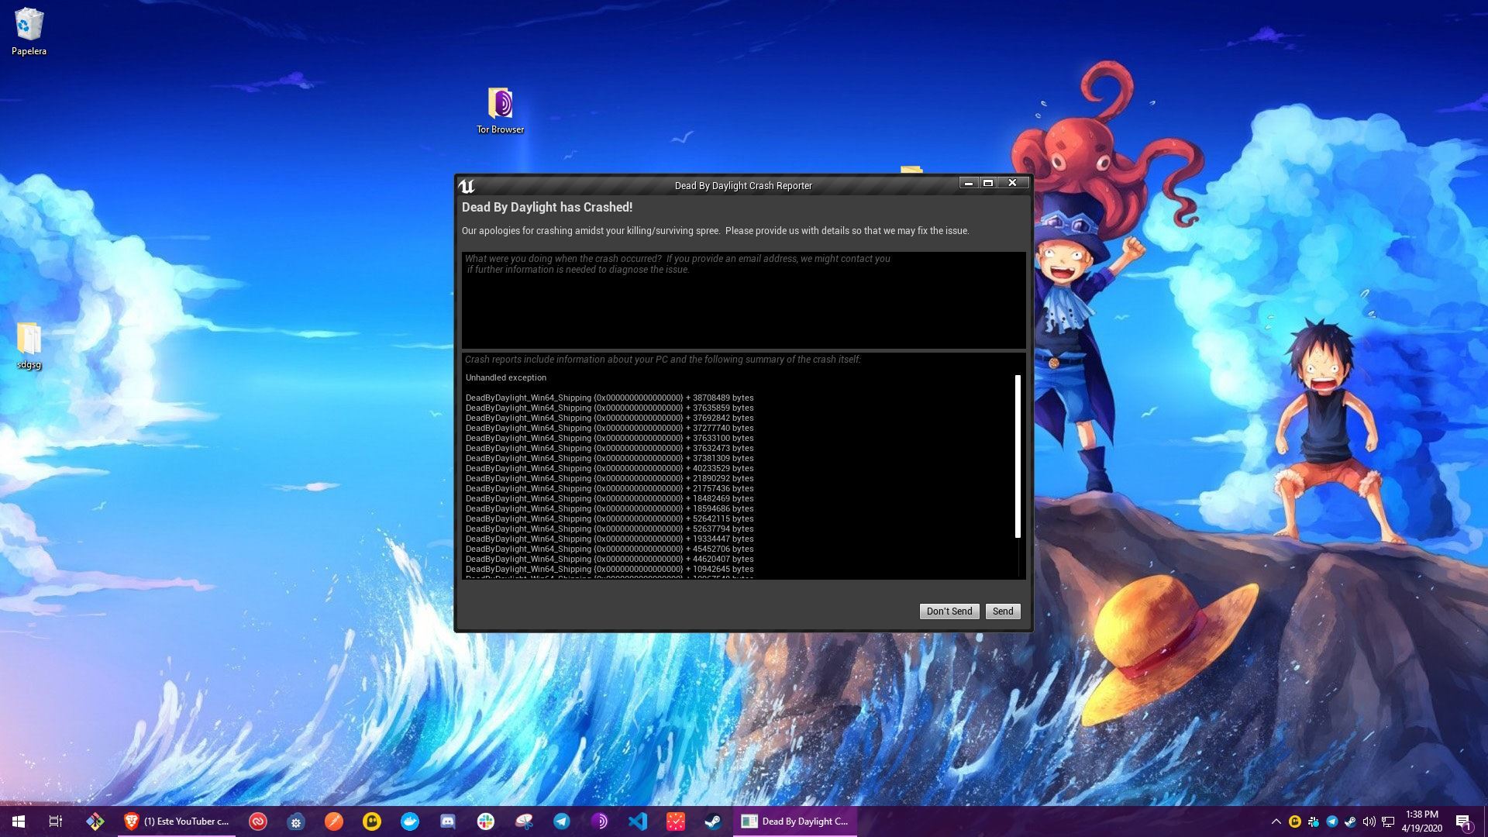Open Slack from the taskbar
Viewport: 1488px width, 837px height.
pyautogui.click(x=486, y=821)
